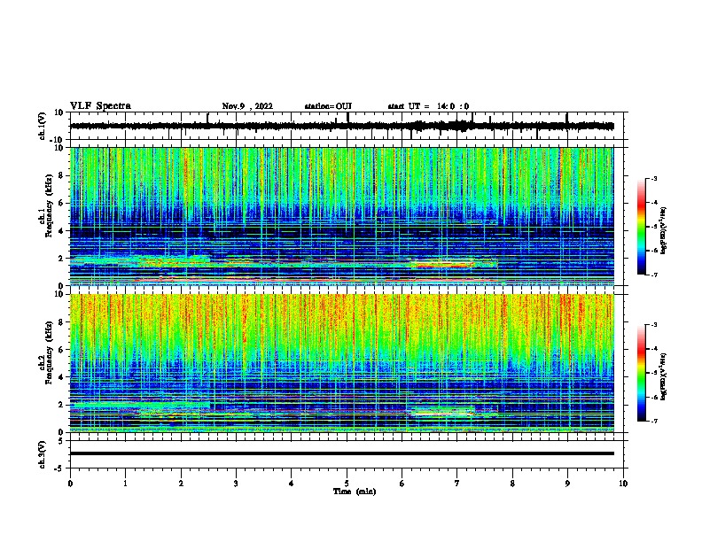Click the ch.2 spectrogram color scale bar
Image resolution: width=702 pixels, height=542 pixels.
pyautogui.click(x=641, y=373)
